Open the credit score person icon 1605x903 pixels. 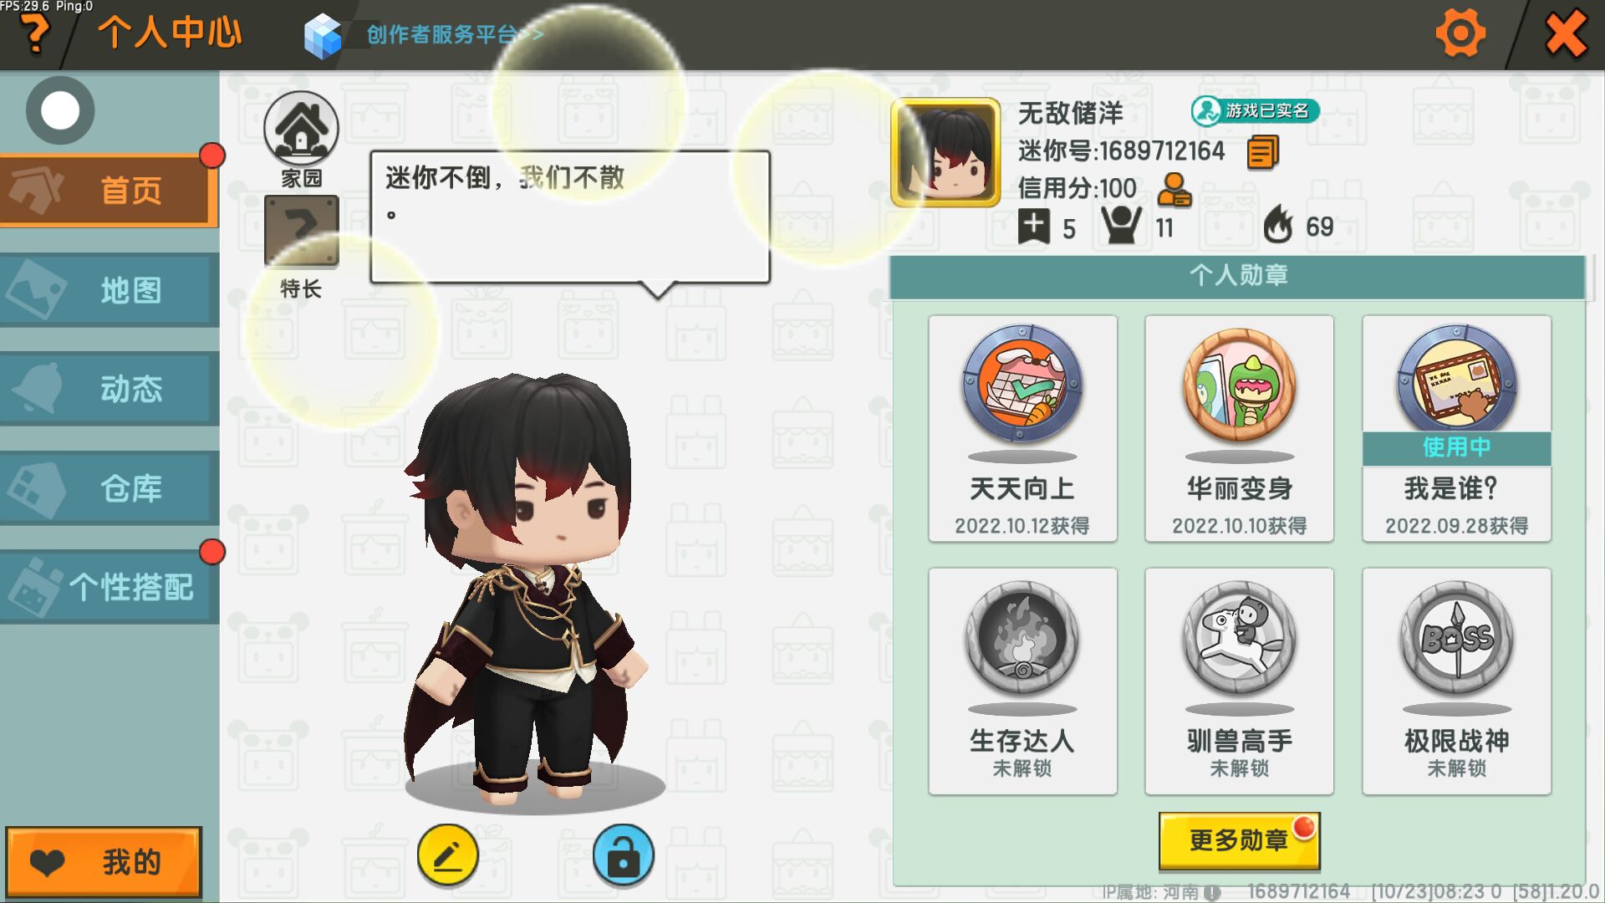pos(1174,190)
